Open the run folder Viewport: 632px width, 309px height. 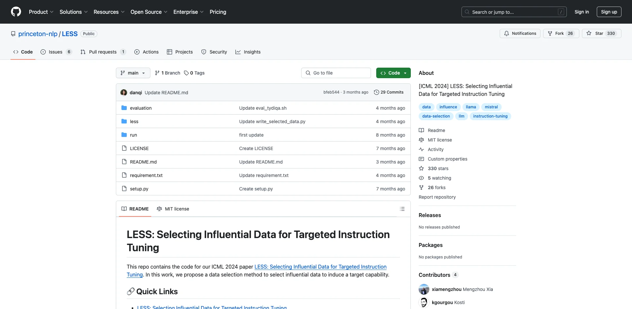click(x=133, y=135)
